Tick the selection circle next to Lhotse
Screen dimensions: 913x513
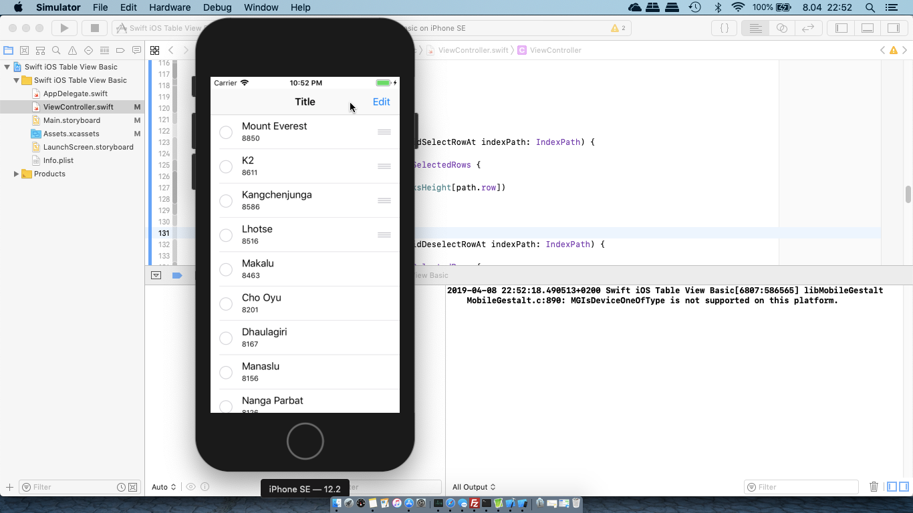226,235
